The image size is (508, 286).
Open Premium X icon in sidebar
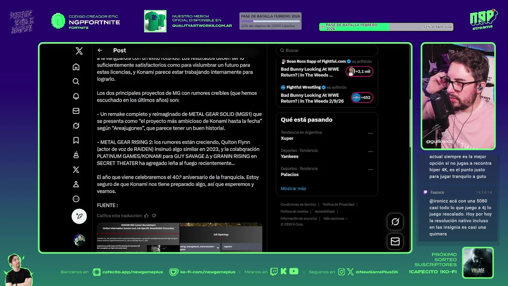click(x=76, y=170)
